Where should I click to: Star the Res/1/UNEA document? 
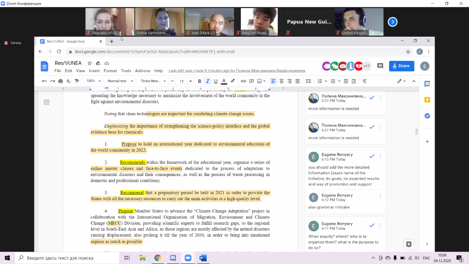pyautogui.click(x=90, y=63)
